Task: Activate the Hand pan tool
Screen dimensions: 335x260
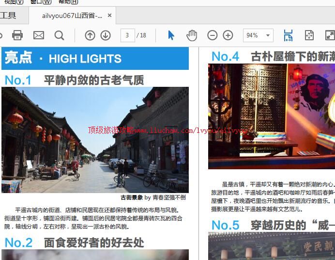Action: tap(192, 35)
